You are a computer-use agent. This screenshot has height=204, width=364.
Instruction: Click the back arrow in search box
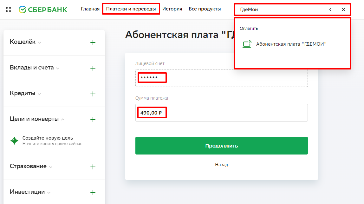pyautogui.click(x=330, y=10)
